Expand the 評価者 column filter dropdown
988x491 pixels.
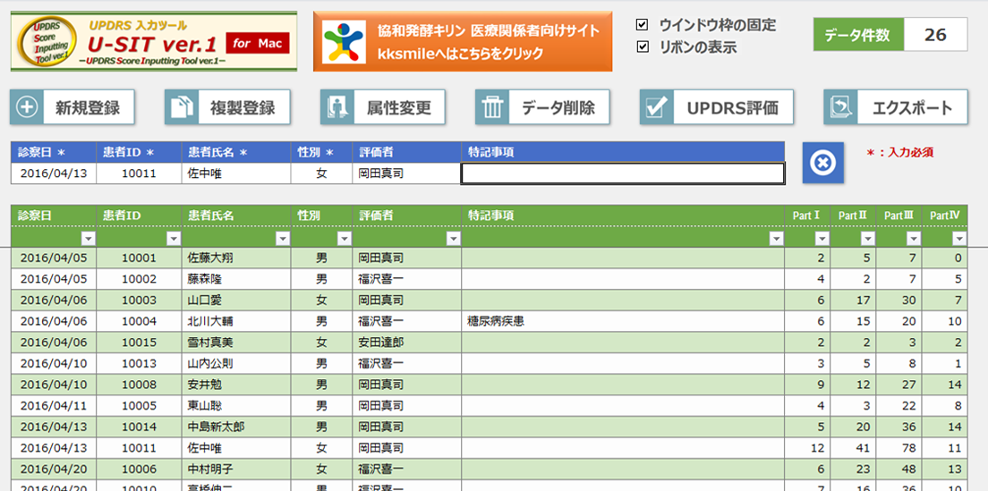click(453, 239)
